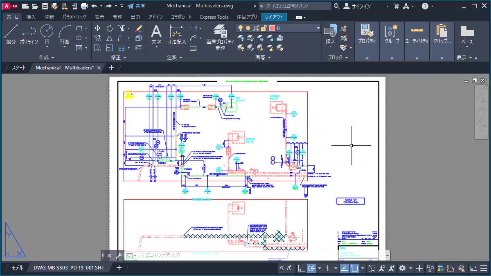
Task: Toggle clean screen icon in status bar
Action: 474,268
